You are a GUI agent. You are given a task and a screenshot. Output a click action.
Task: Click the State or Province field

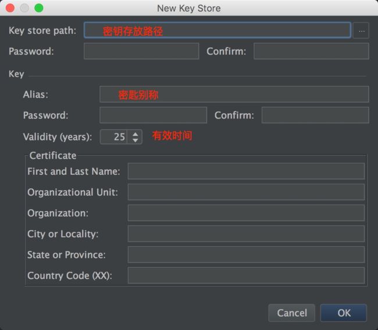[x=246, y=254]
